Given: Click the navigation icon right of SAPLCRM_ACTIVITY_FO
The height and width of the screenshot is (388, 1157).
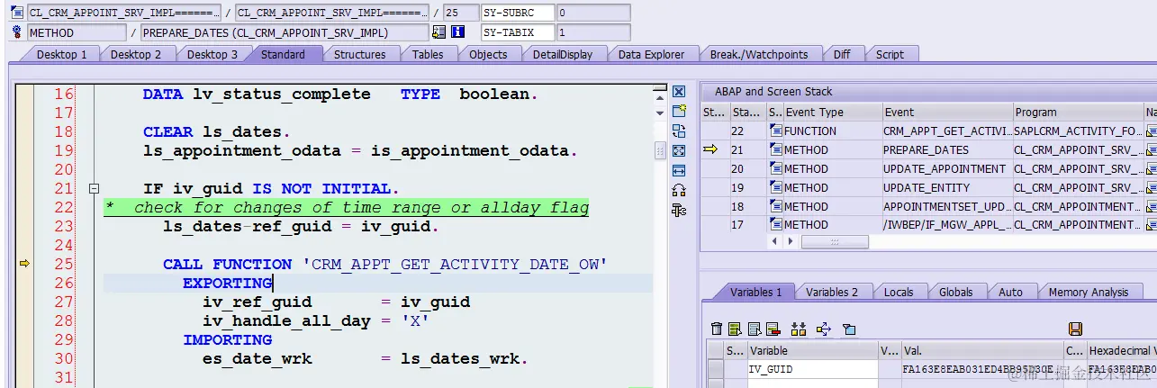Looking at the screenshot, I should [x=1152, y=131].
